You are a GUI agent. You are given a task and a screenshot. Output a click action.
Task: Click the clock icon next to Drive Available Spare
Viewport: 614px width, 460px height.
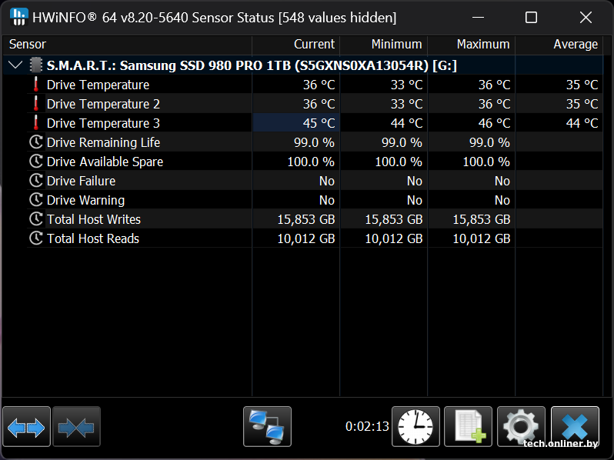coord(36,162)
